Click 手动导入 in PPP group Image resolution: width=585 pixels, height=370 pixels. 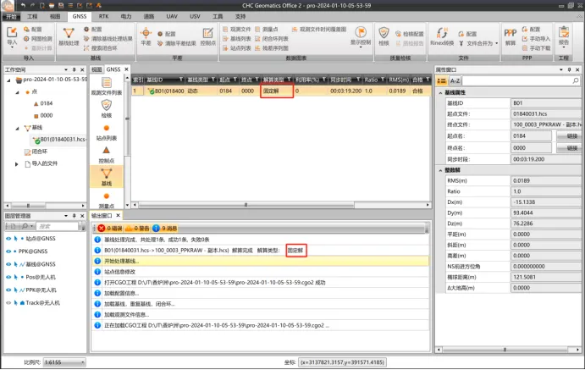(x=536, y=39)
